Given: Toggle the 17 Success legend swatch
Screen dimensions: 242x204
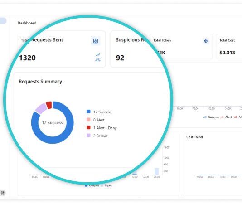Looking at the screenshot, I should click(x=88, y=112).
